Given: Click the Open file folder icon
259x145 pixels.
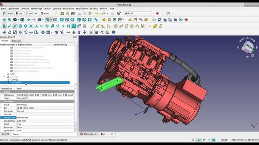Looking at the screenshot, I should pyautogui.click(x=62, y=13).
